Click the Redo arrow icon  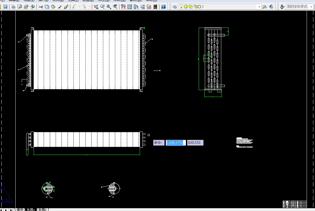point(84,7)
